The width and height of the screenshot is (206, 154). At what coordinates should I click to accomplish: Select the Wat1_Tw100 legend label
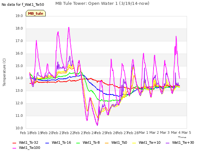[x=30, y=148]
